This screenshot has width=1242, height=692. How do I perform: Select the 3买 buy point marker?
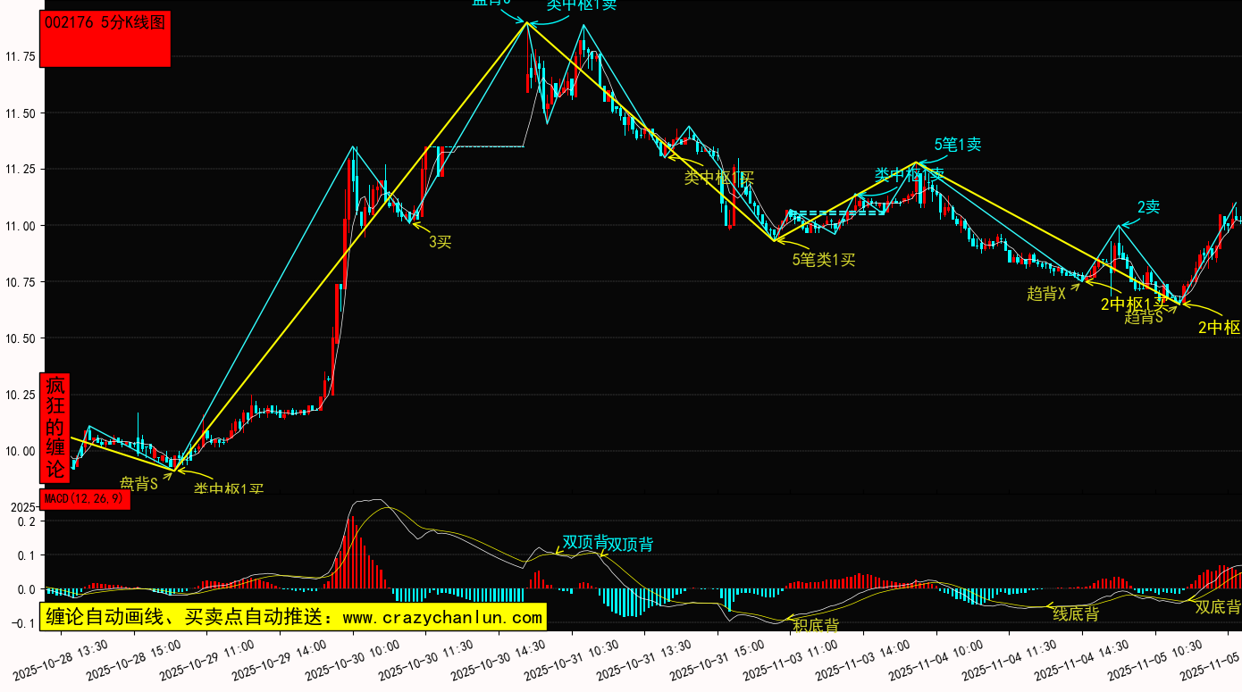[440, 241]
